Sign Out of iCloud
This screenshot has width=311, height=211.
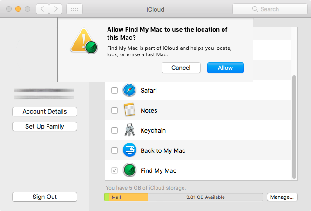(45, 197)
